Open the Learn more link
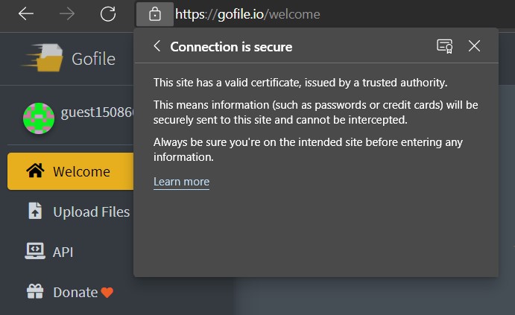 click(181, 182)
